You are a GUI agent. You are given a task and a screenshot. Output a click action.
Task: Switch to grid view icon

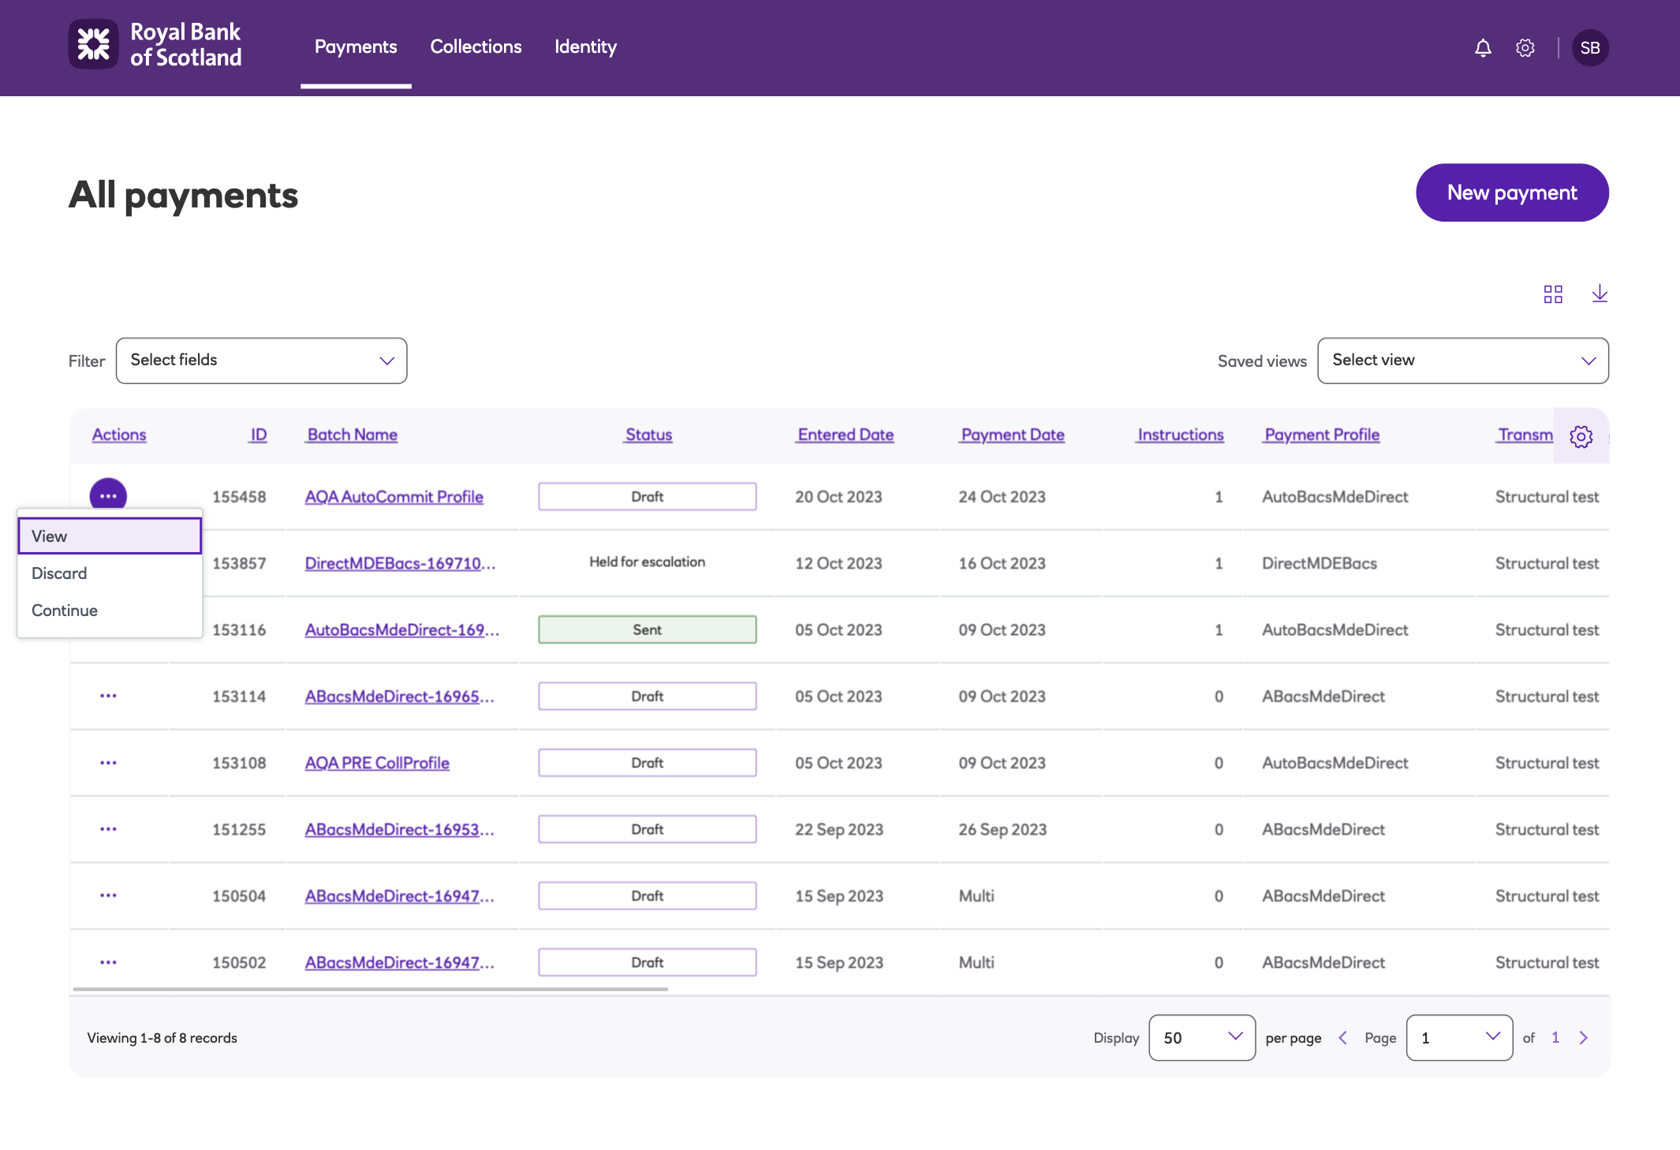[x=1553, y=294]
